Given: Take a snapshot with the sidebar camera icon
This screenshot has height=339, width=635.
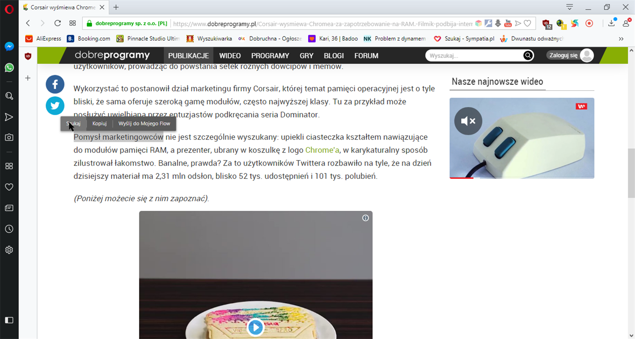Looking at the screenshot, I should point(9,137).
